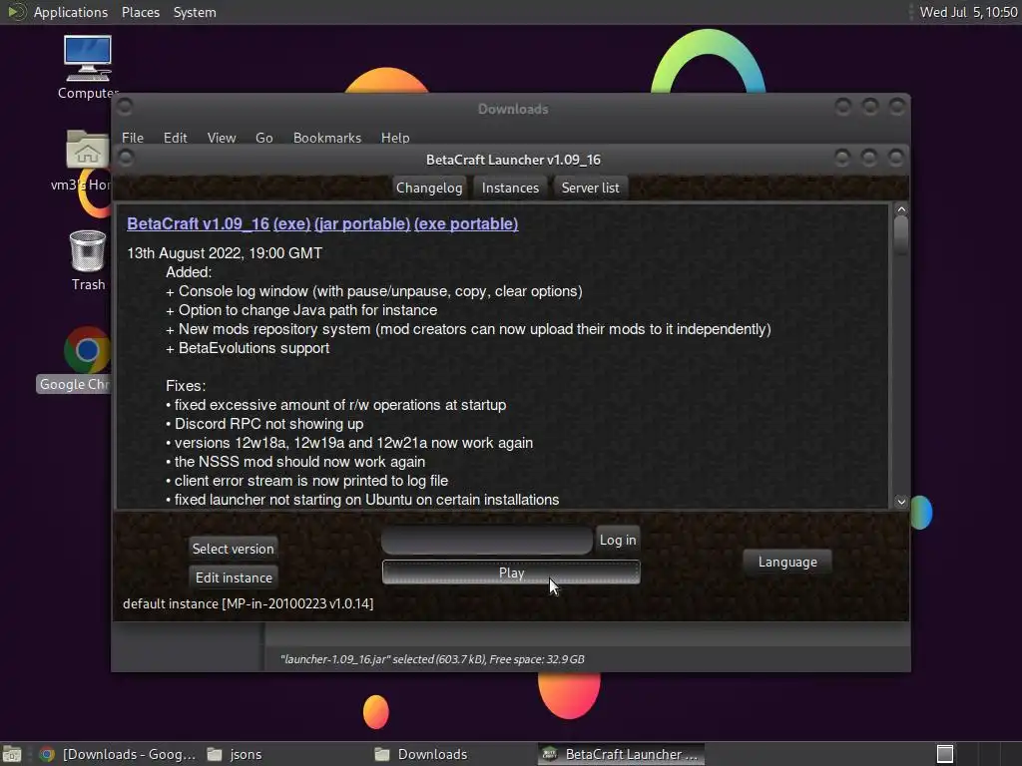Click the changelog scroll down arrow
Screen dimensions: 1022x766
click(x=901, y=501)
